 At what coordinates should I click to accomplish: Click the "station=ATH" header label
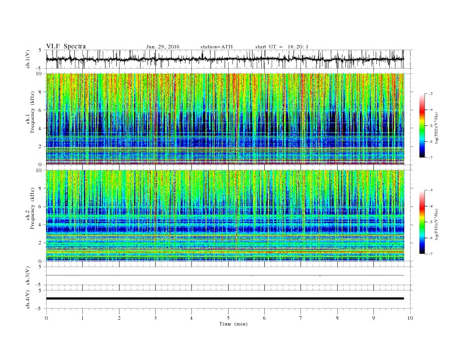[216, 47]
